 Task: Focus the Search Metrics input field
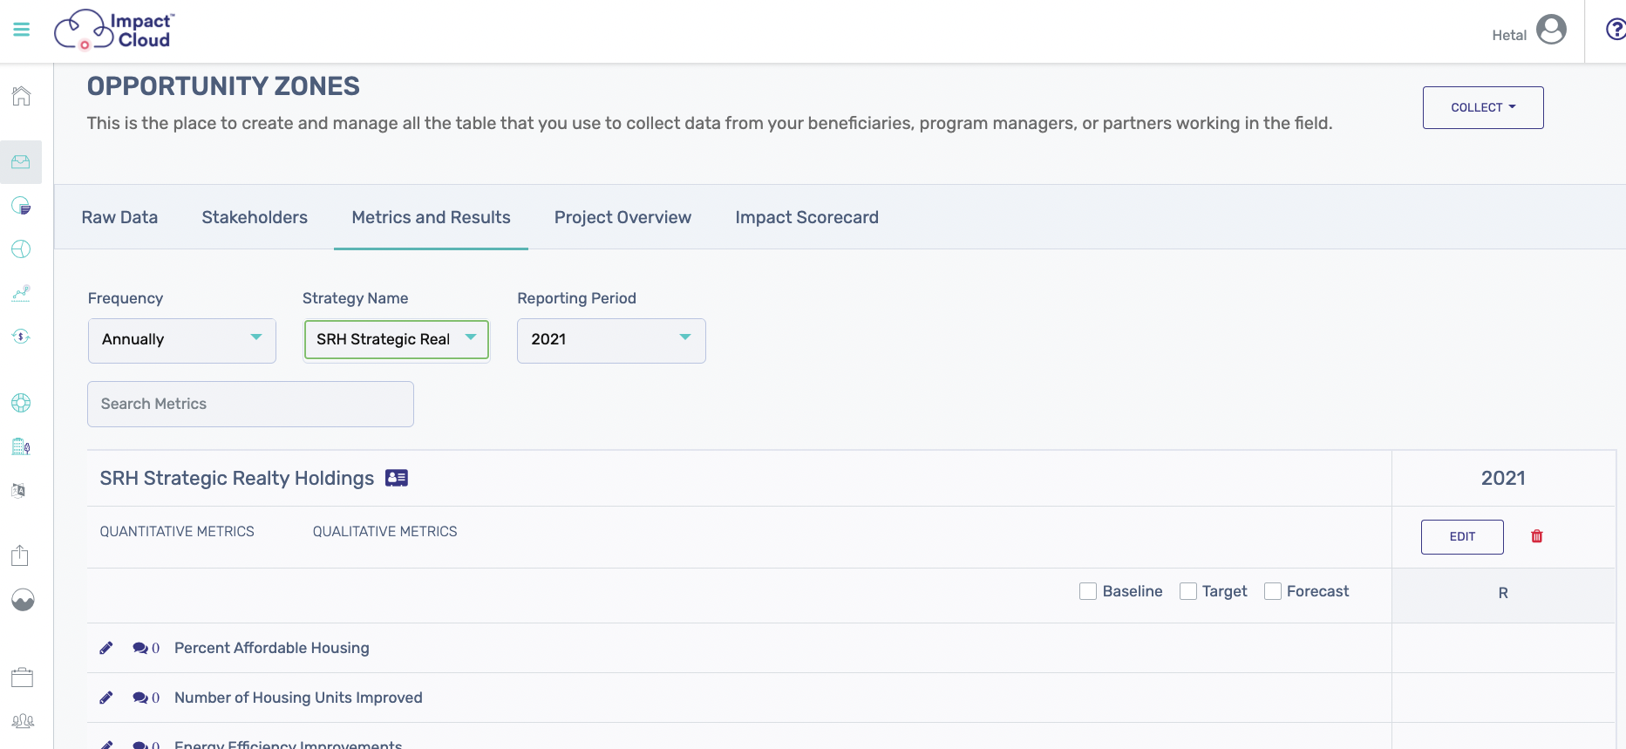tap(250, 404)
